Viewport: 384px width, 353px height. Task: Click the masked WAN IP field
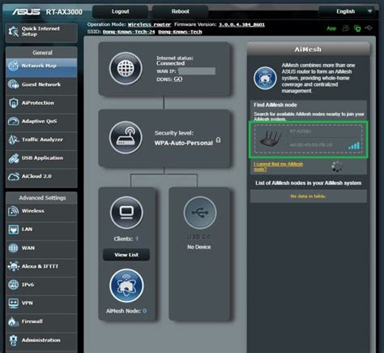coord(197,71)
